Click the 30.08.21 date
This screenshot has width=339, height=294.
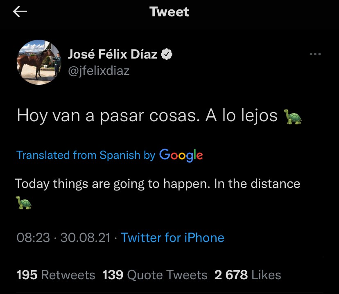point(85,237)
